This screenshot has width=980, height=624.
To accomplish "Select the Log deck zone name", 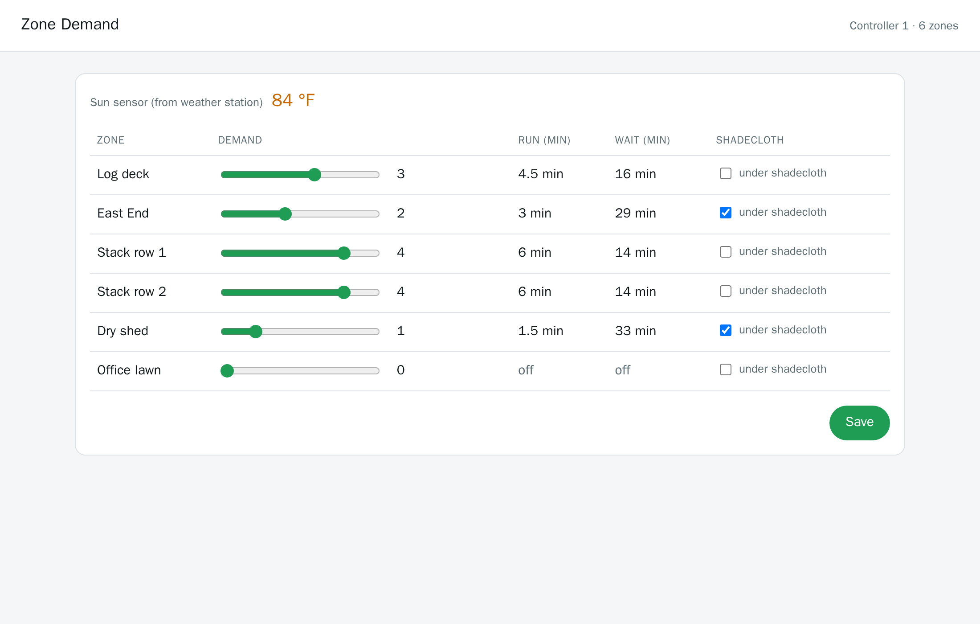I will click(x=123, y=174).
